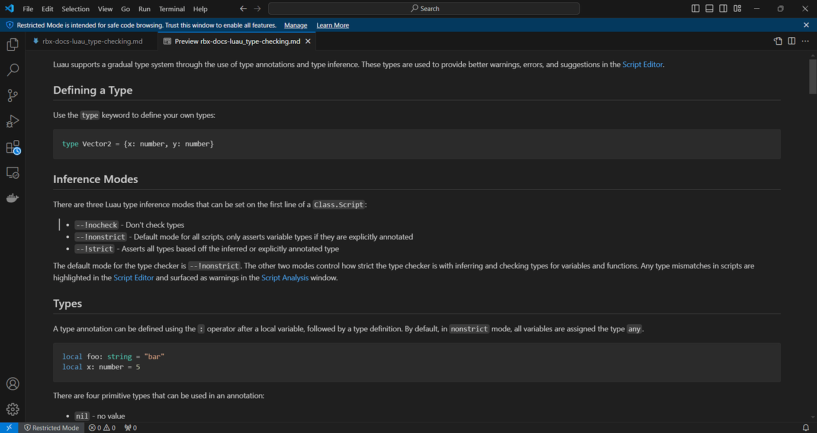The width and height of the screenshot is (817, 433).
Task: Open the Accounts menu
Action: click(x=12, y=383)
